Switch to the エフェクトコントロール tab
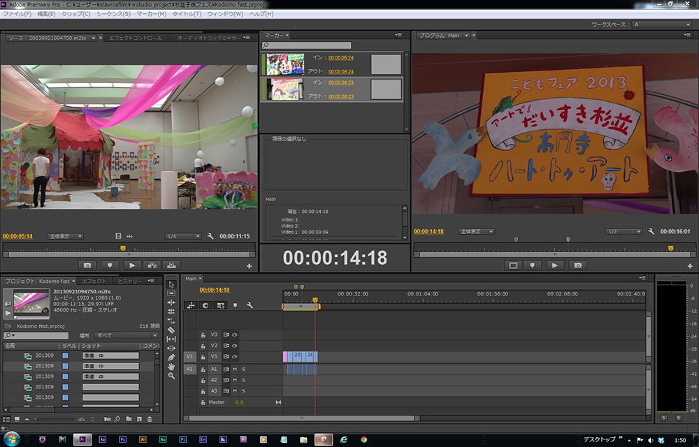699x447 pixels. coord(135,38)
